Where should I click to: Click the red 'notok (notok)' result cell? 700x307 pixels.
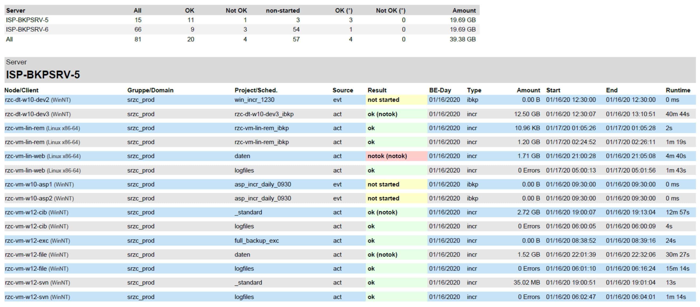click(x=387, y=156)
